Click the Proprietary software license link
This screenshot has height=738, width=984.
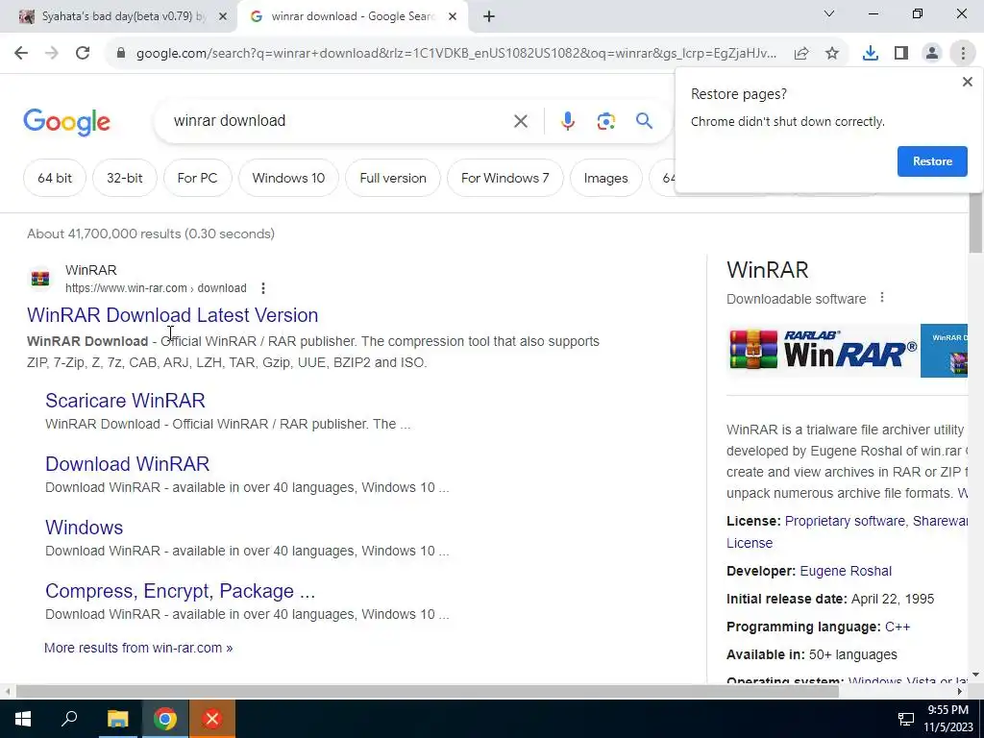[845, 521]
